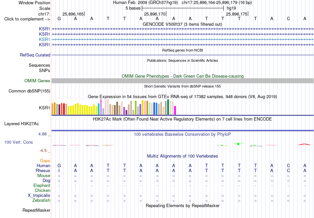
Task: Click the G base in the Human alignment row
Action: 59,165
